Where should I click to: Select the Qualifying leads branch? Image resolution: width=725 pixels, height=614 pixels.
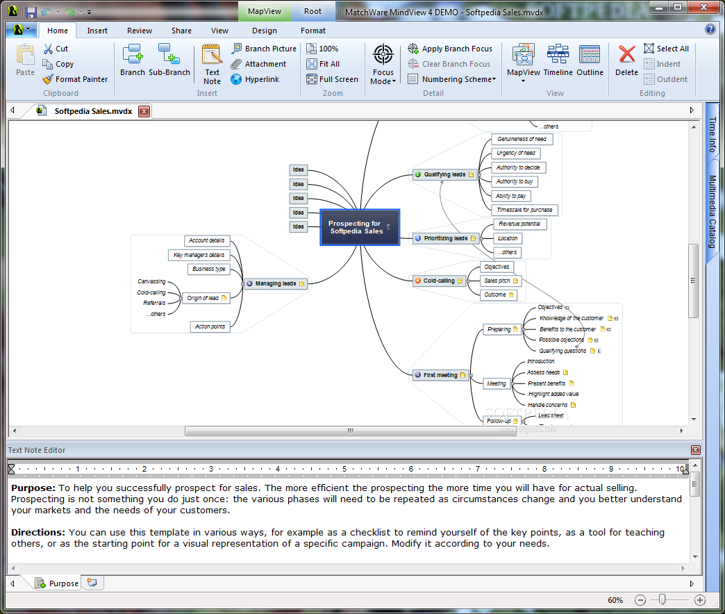click(444, 175)
